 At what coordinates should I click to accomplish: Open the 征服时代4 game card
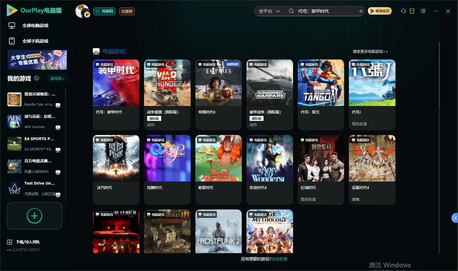tap(372, 170)
